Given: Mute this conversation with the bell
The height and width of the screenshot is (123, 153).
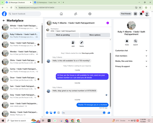Looking at the screenshot, I should tap(127, 41).
